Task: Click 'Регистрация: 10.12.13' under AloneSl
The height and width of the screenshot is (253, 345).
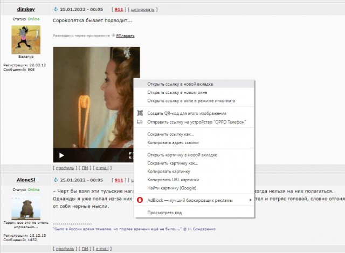Action: click(x=25, y=235)
